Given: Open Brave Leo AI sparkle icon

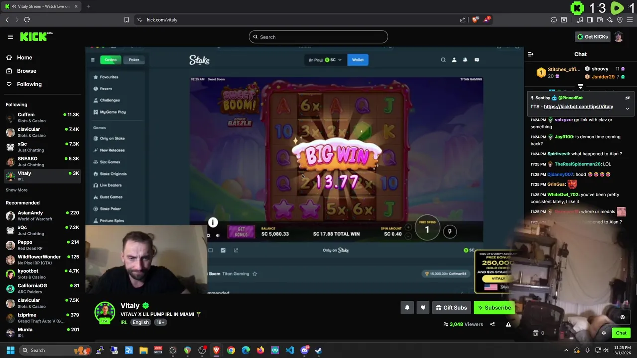Looking at the screenshot, I should pyautogui.click(x=610, y=20).
